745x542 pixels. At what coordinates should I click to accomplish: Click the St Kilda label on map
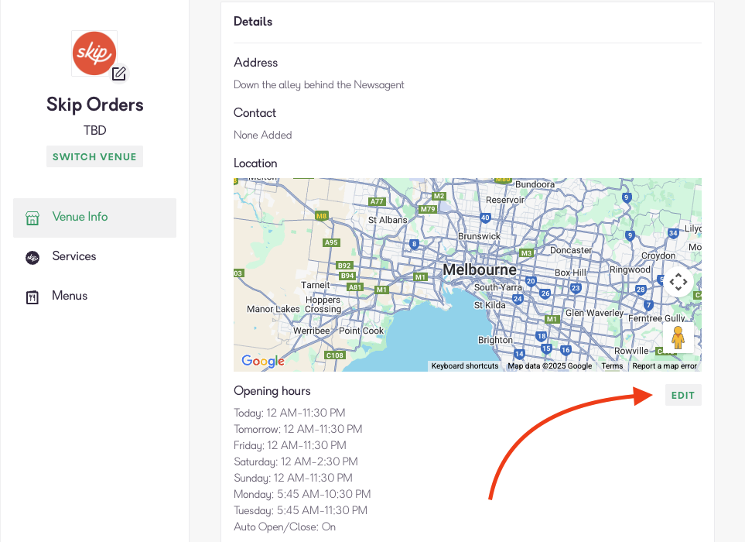pos(489,305)
